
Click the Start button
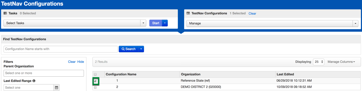156,23
